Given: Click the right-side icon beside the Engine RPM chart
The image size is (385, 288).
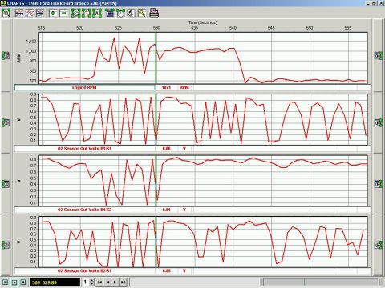Looking at the screenshot, I should [378, 55].
